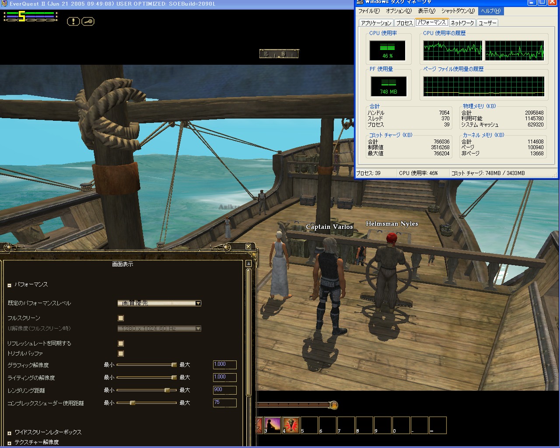Click status bar commit charge 748MB / 3433MB

point(488,173)
